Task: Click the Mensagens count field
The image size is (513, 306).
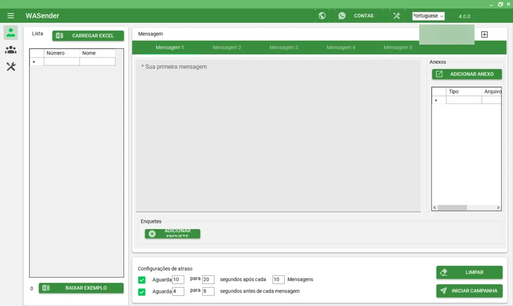Action: pos(278,280)
